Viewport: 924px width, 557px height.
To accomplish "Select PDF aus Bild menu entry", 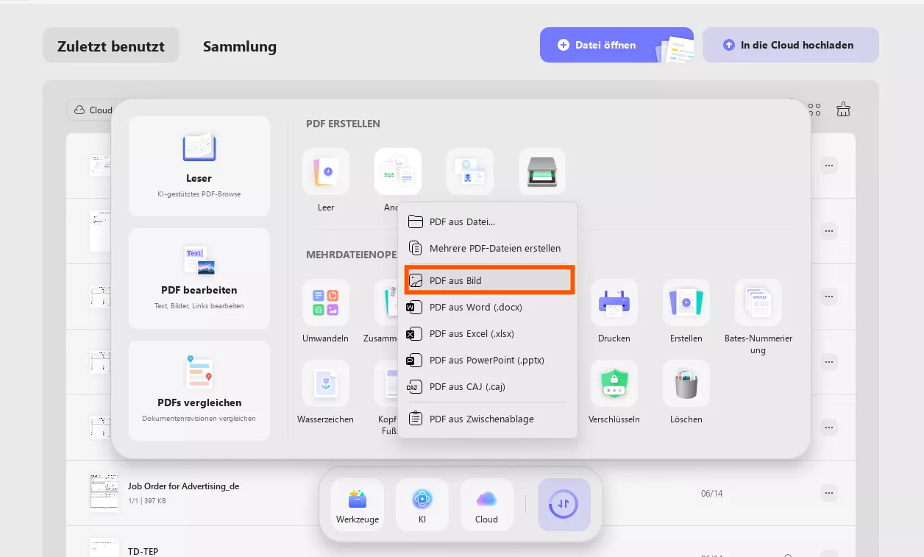I will point(489,280).
